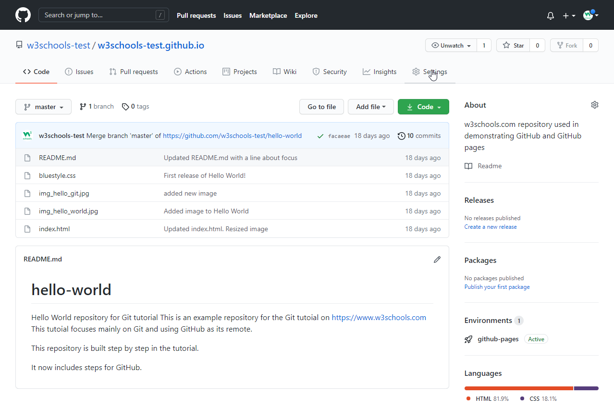Open commit hash facaeae
Image resolution: width=614 pixels, height=409 pixels.
point(339,136)
